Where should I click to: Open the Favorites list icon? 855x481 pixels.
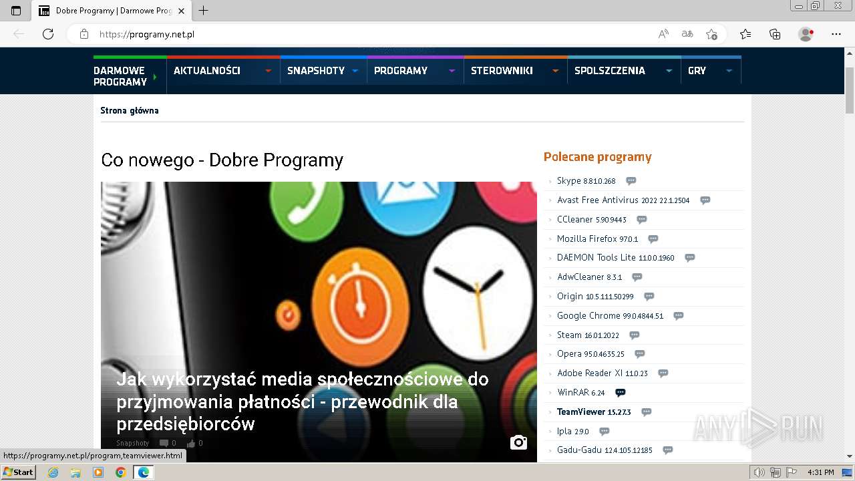pos(745,34)
